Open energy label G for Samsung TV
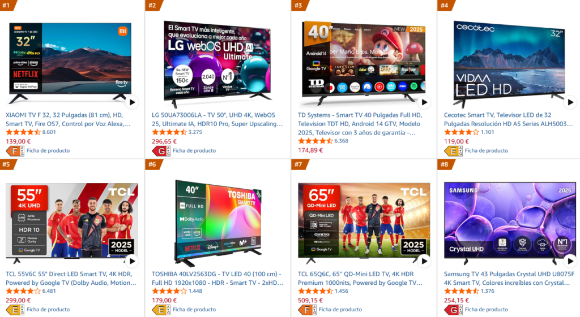 point(454,310)
